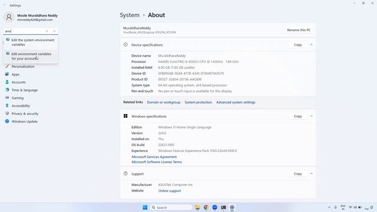Click the Gaming controller icon

tap(7, 98)
